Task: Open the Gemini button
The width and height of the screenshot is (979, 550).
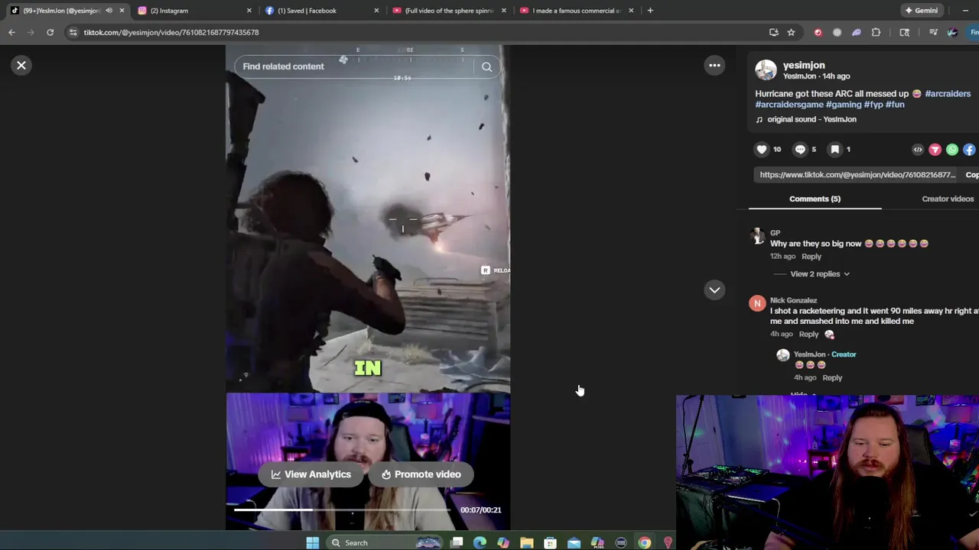Action: tap(921, 11)
